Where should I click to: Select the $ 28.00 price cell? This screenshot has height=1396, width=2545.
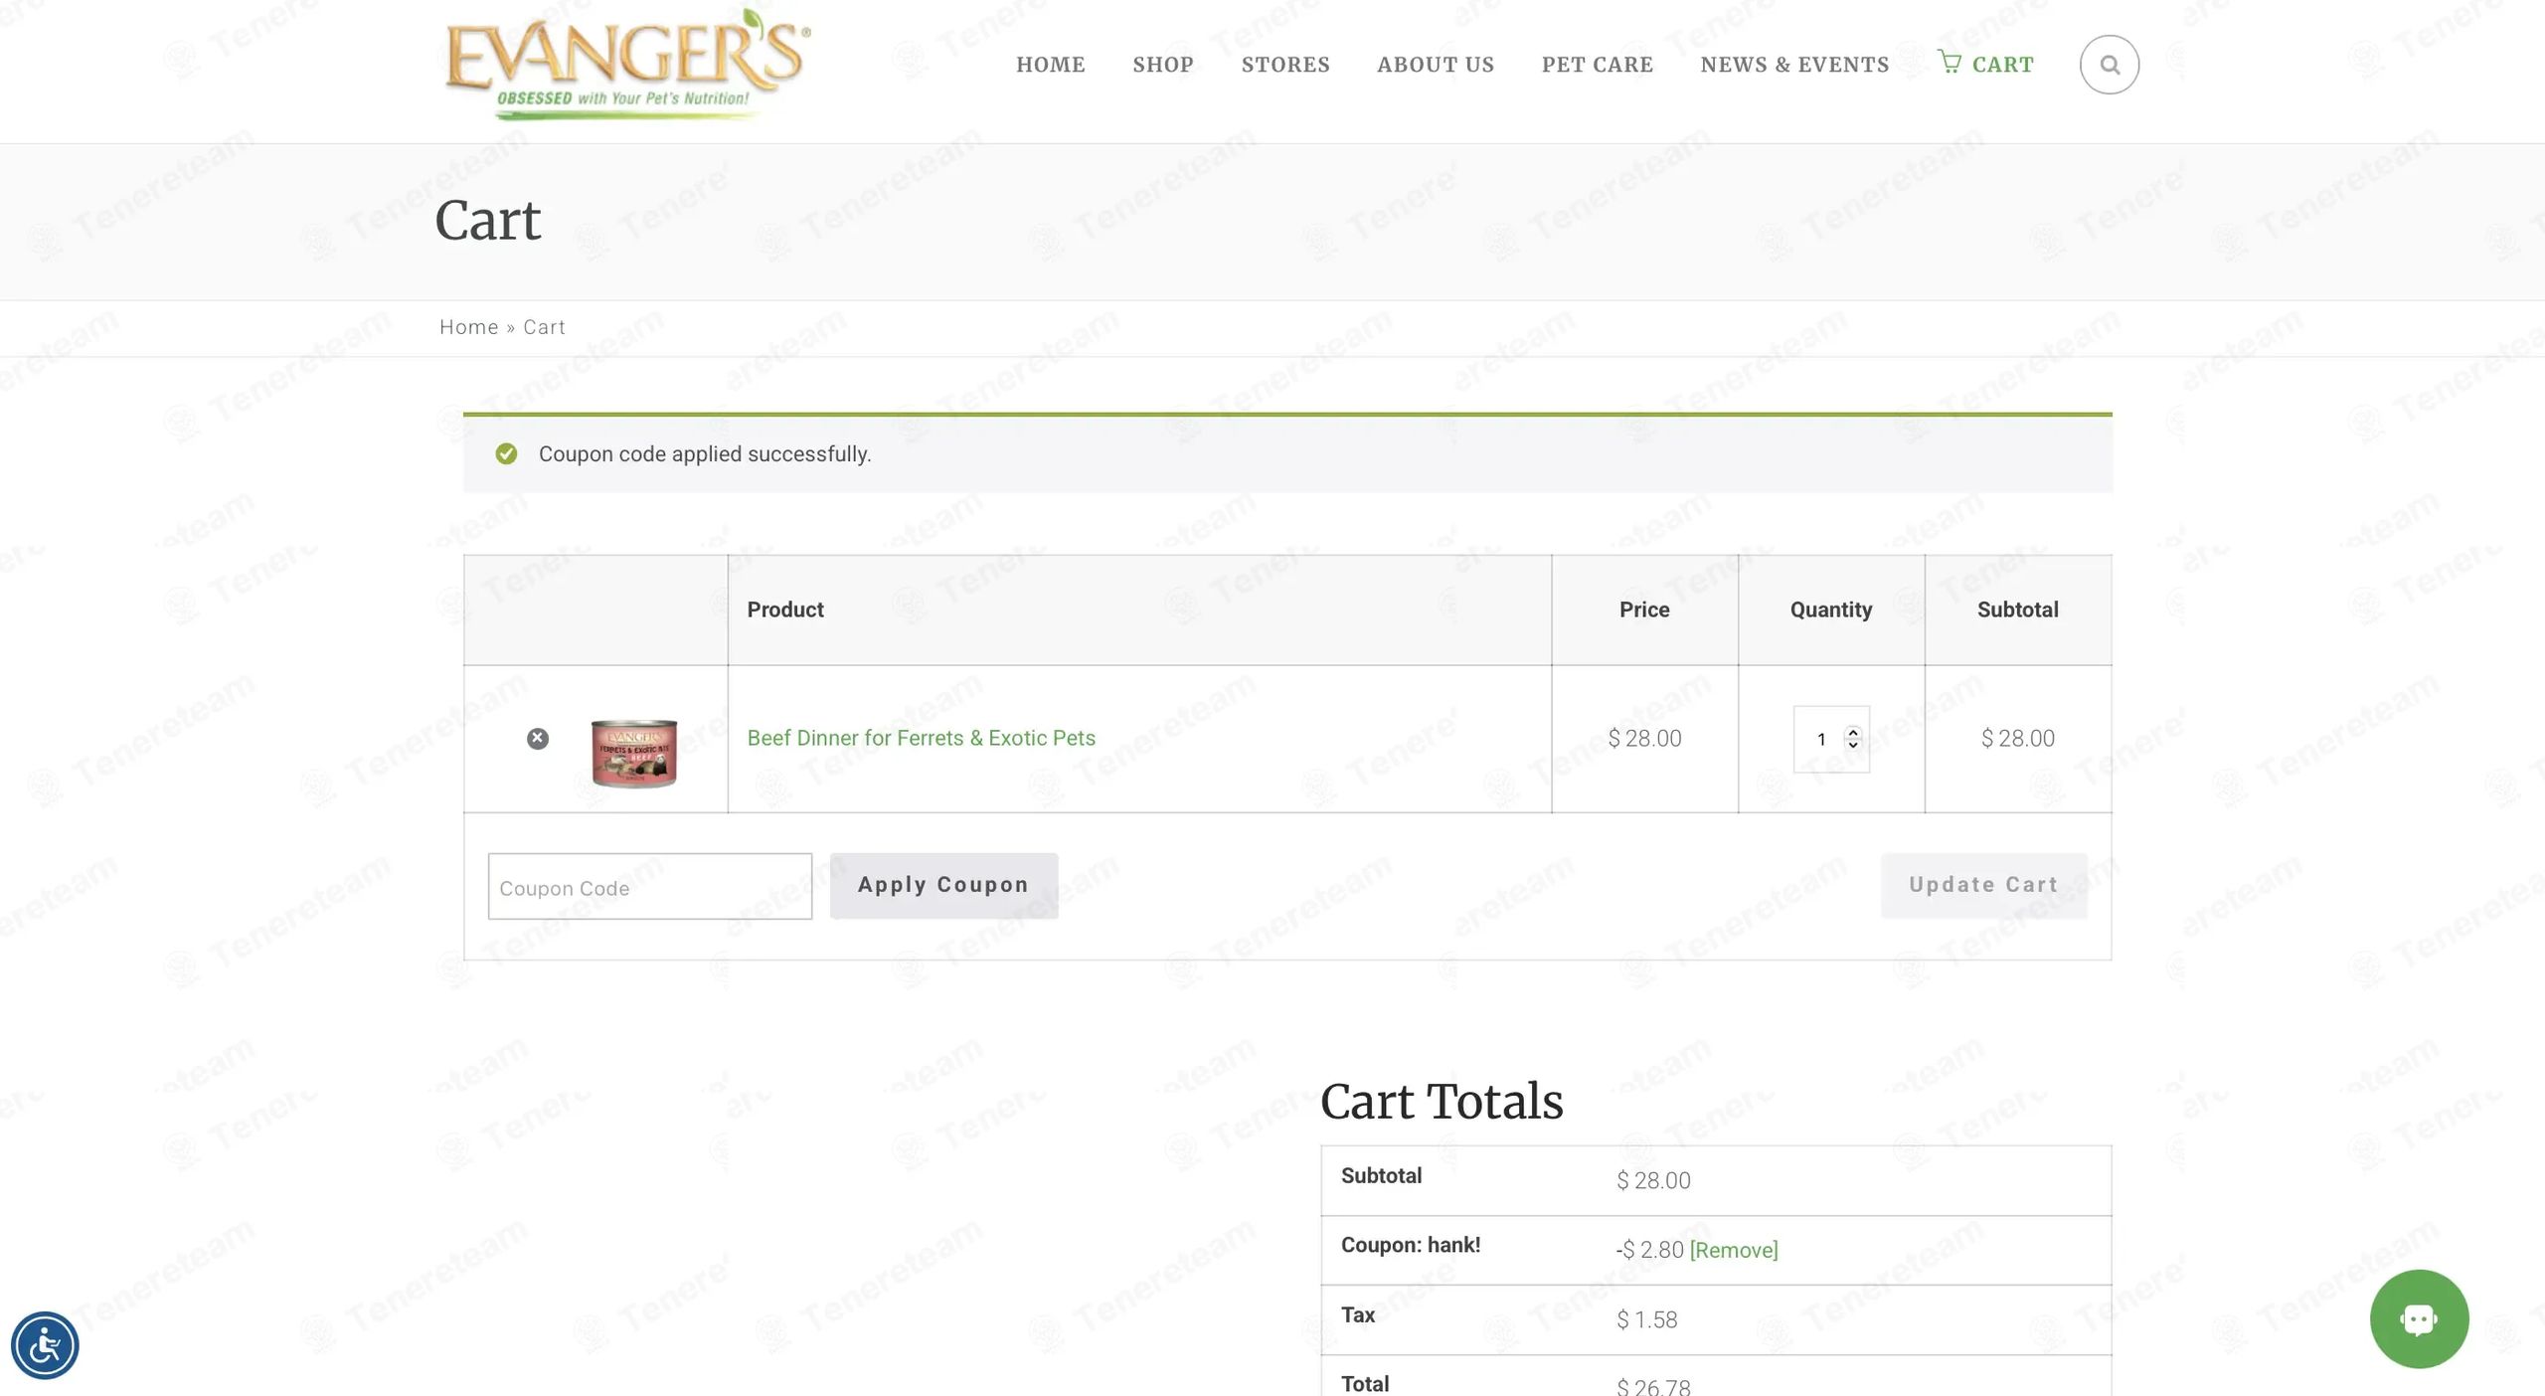[1645, 739]
